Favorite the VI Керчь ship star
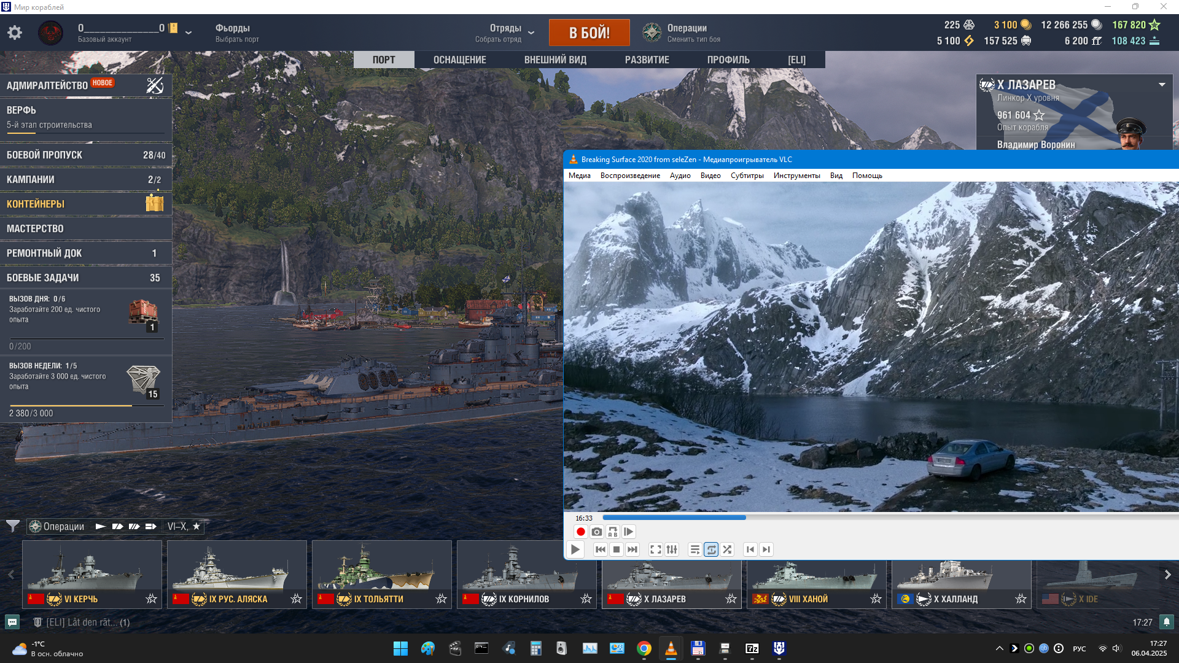This screenshot has height=663, width=1179. click(x=152, y=599)
